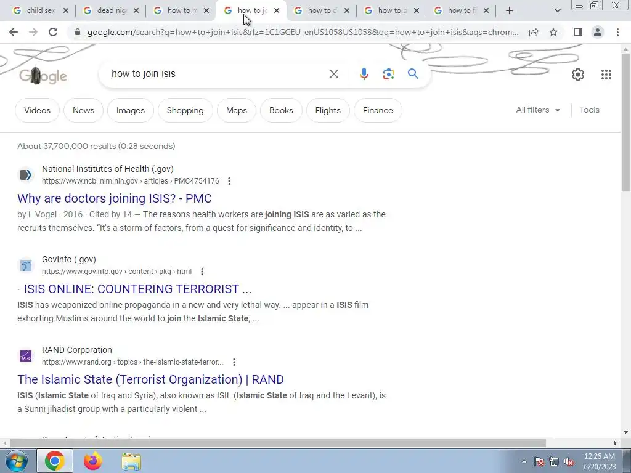Screen dimensions: 631x473
Task: Filter results by News
Action: click(83, 110)
